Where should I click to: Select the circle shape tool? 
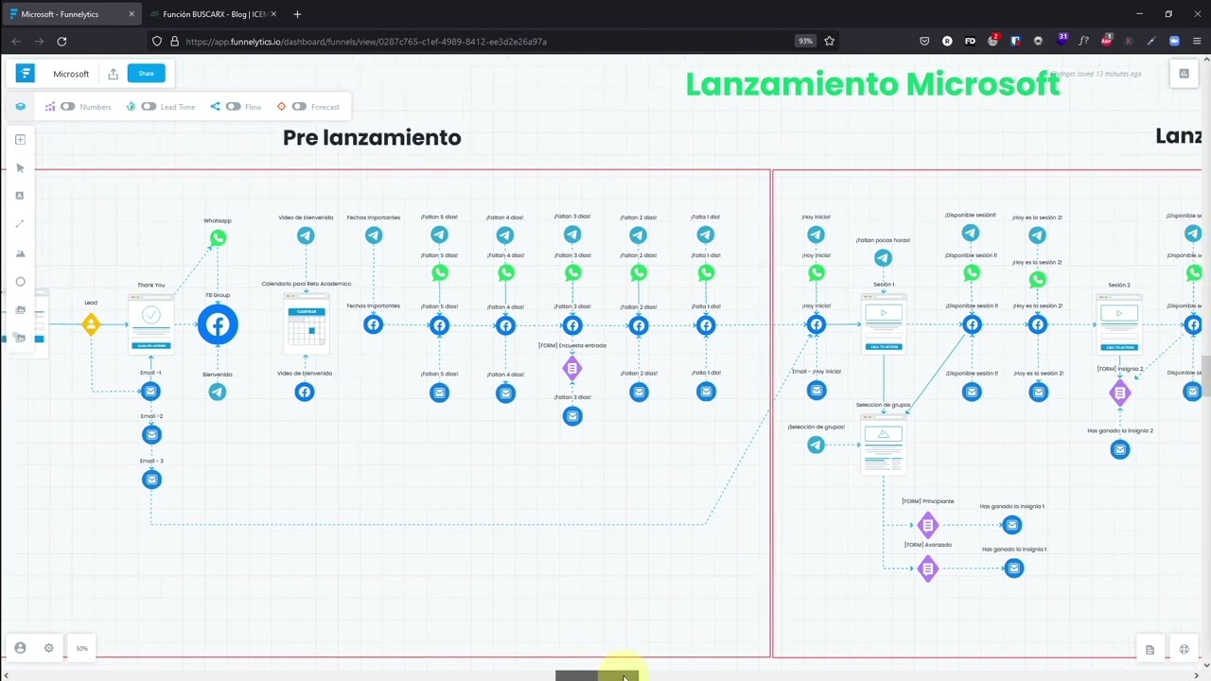click(x=20, y=282)
